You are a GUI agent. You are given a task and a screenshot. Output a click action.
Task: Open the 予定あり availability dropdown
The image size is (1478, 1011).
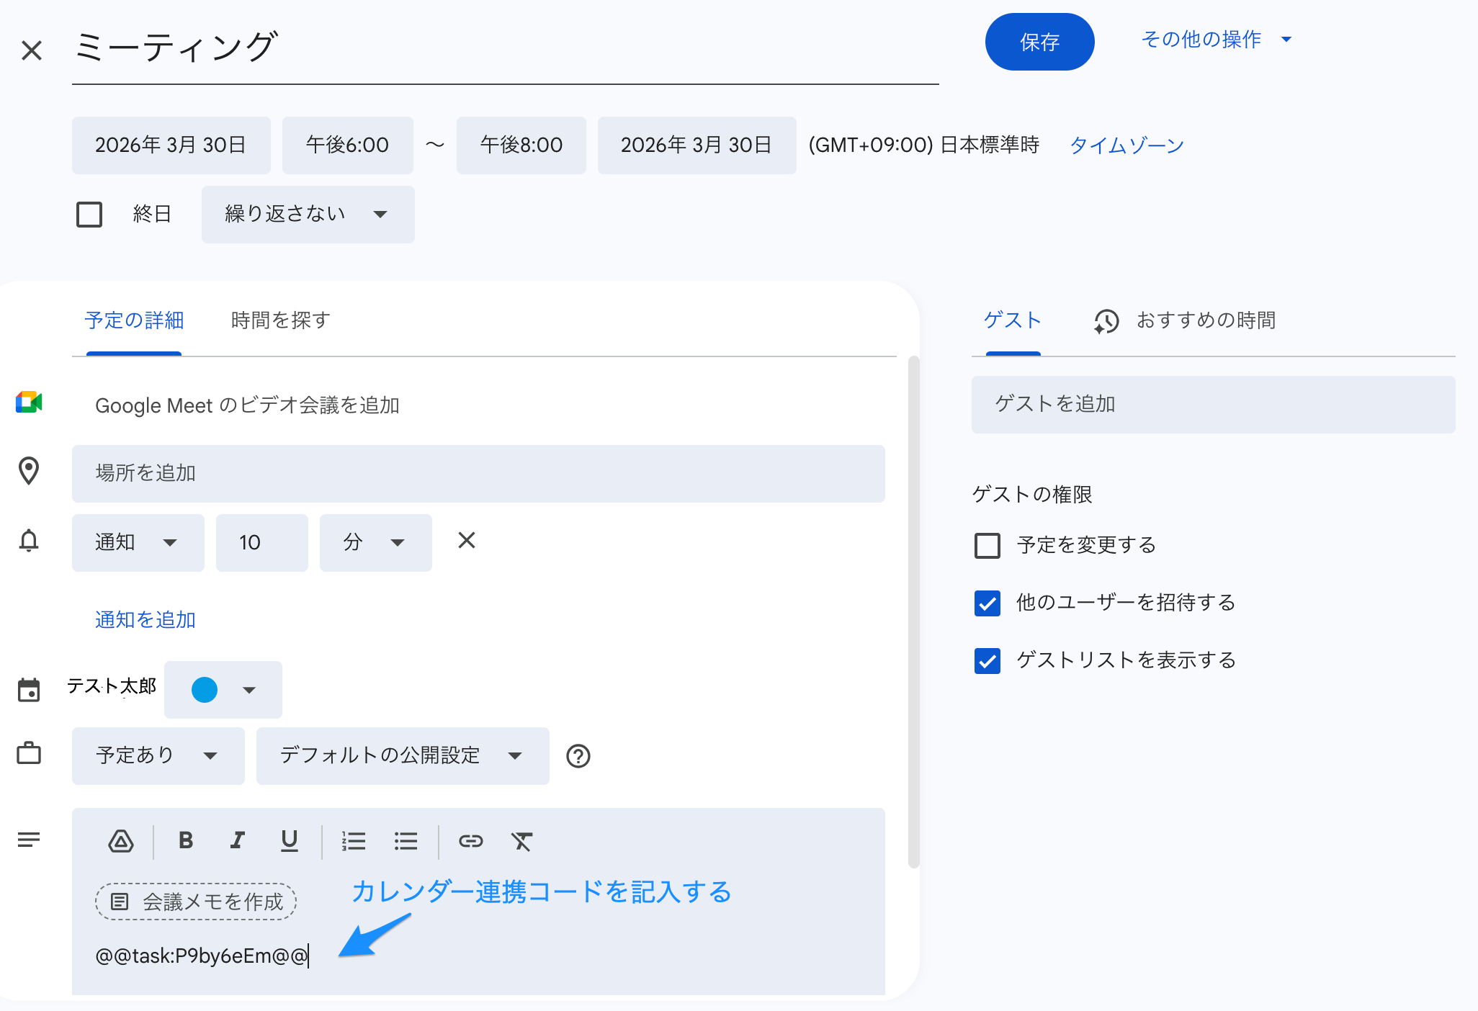point(158,756)
